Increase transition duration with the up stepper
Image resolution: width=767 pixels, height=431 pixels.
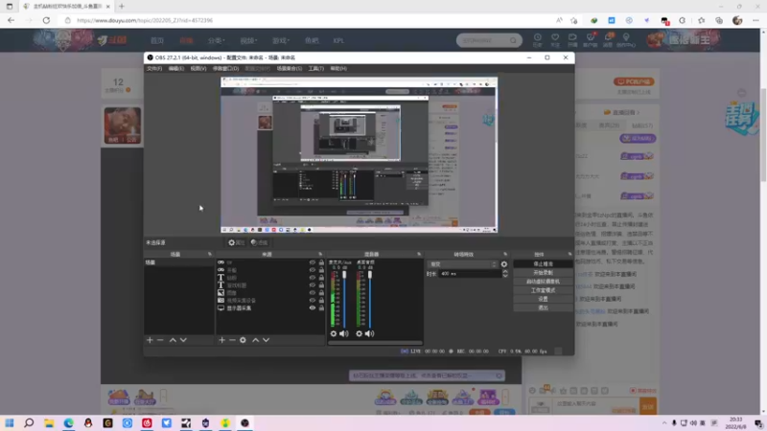pyautogui.click(x=505, y=272)
